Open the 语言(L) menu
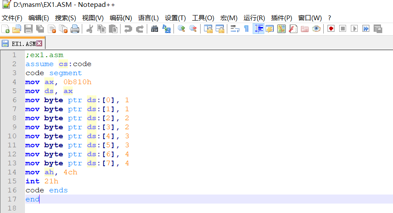 pos(149,18)
